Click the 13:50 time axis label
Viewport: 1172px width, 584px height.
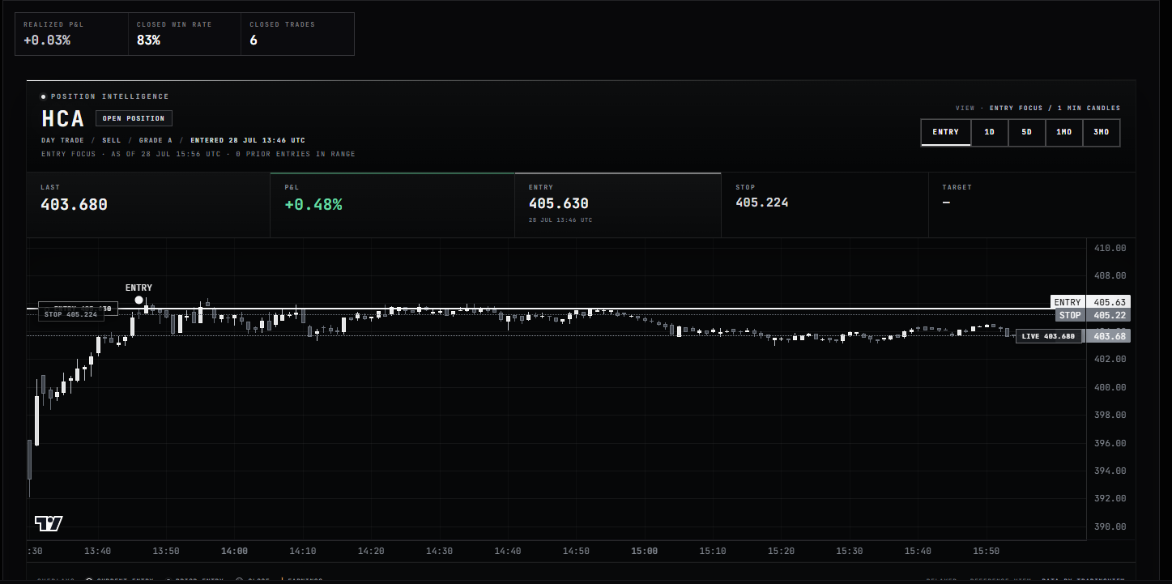(x=166, y=551)
